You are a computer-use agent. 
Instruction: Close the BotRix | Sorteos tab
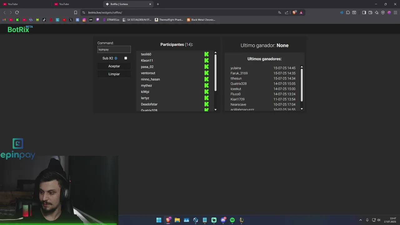(150, 4)
